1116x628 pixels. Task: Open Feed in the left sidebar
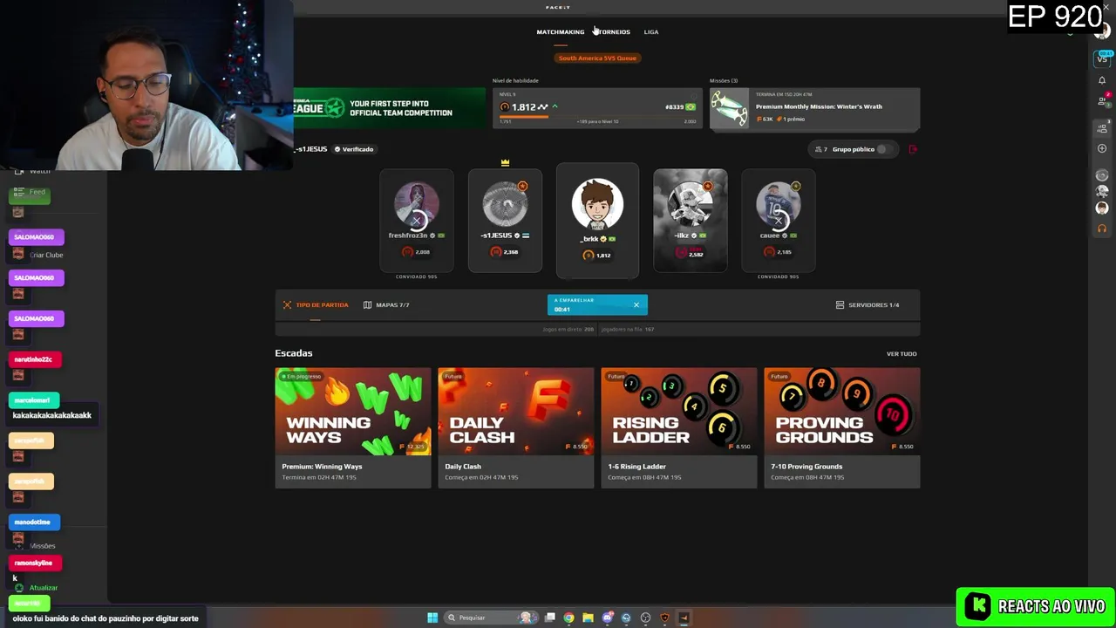coord(31,192)
